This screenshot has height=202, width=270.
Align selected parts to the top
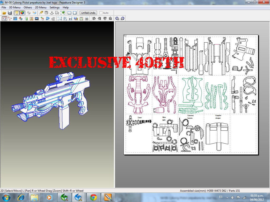(x=105, y=19)
